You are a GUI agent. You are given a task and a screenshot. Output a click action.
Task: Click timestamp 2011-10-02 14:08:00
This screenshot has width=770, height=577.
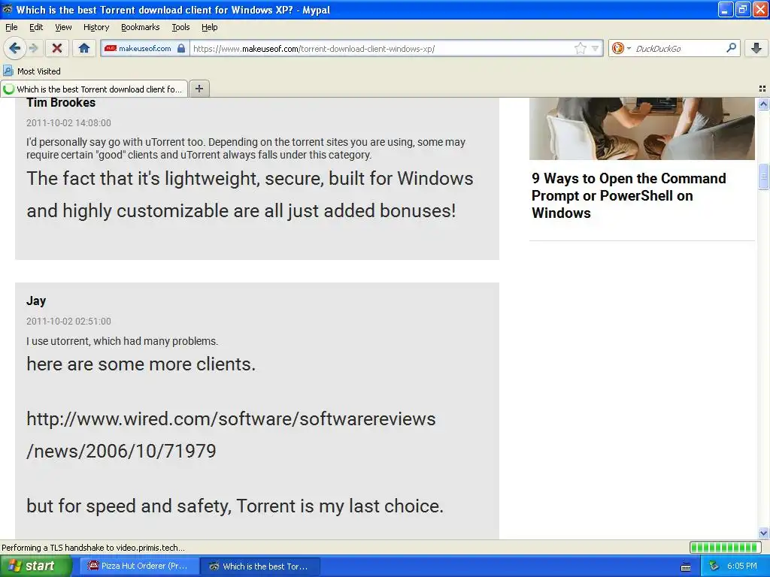click(x=68, y=122)
